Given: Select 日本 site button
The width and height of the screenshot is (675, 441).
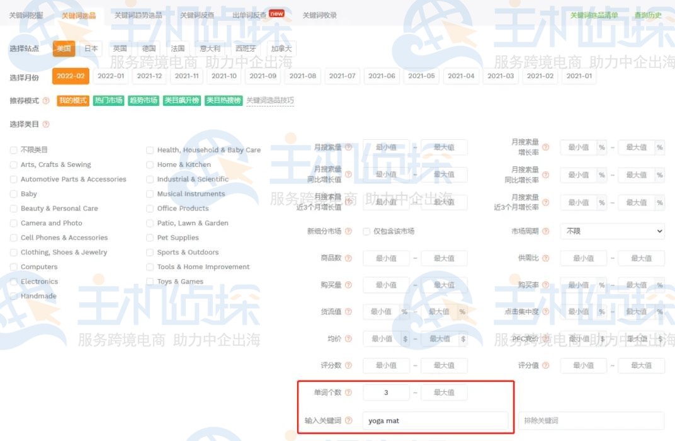Looking at the screenshot, I should (x=91, y=49).
